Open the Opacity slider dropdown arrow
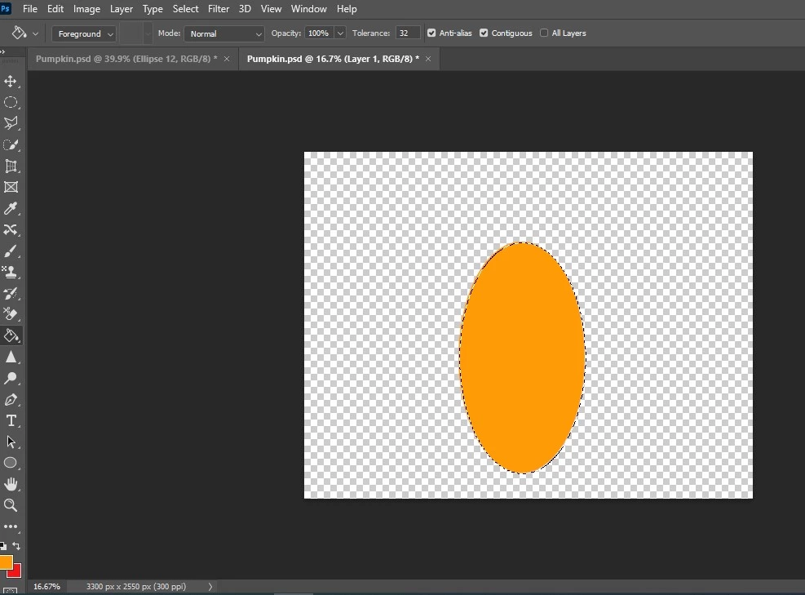 (x=340, y=33)
